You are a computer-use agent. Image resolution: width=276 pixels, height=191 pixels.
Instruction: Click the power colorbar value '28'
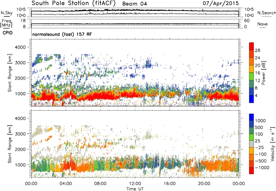[x=257, y=50]
